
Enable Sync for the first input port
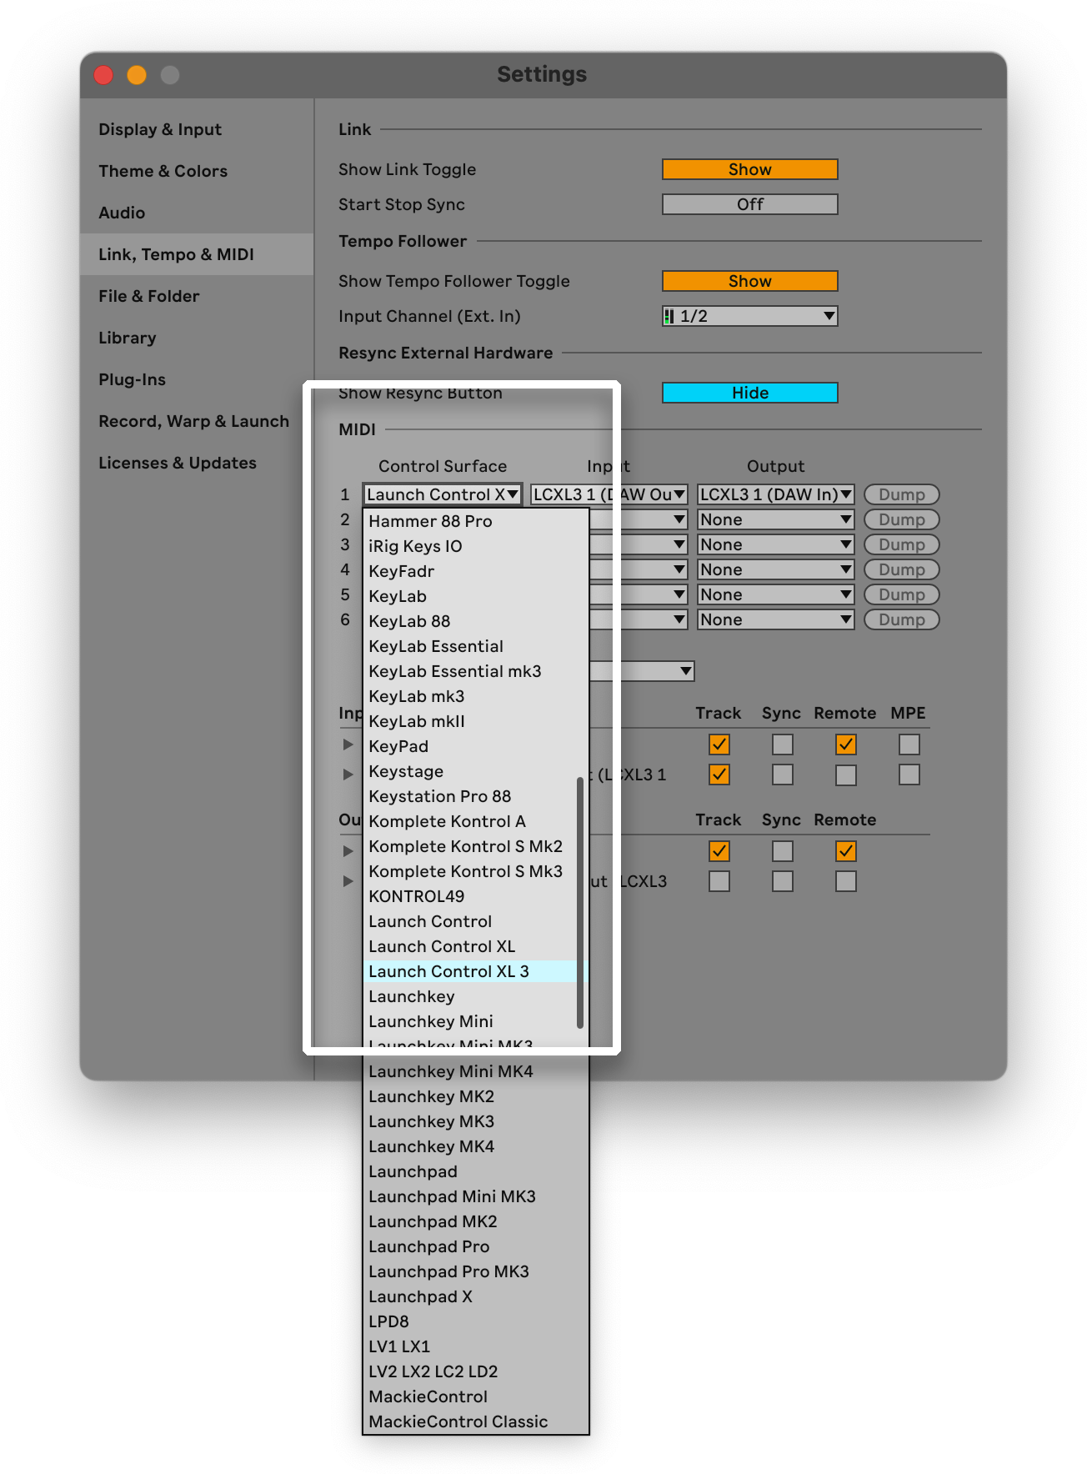(x=783, y=745)
